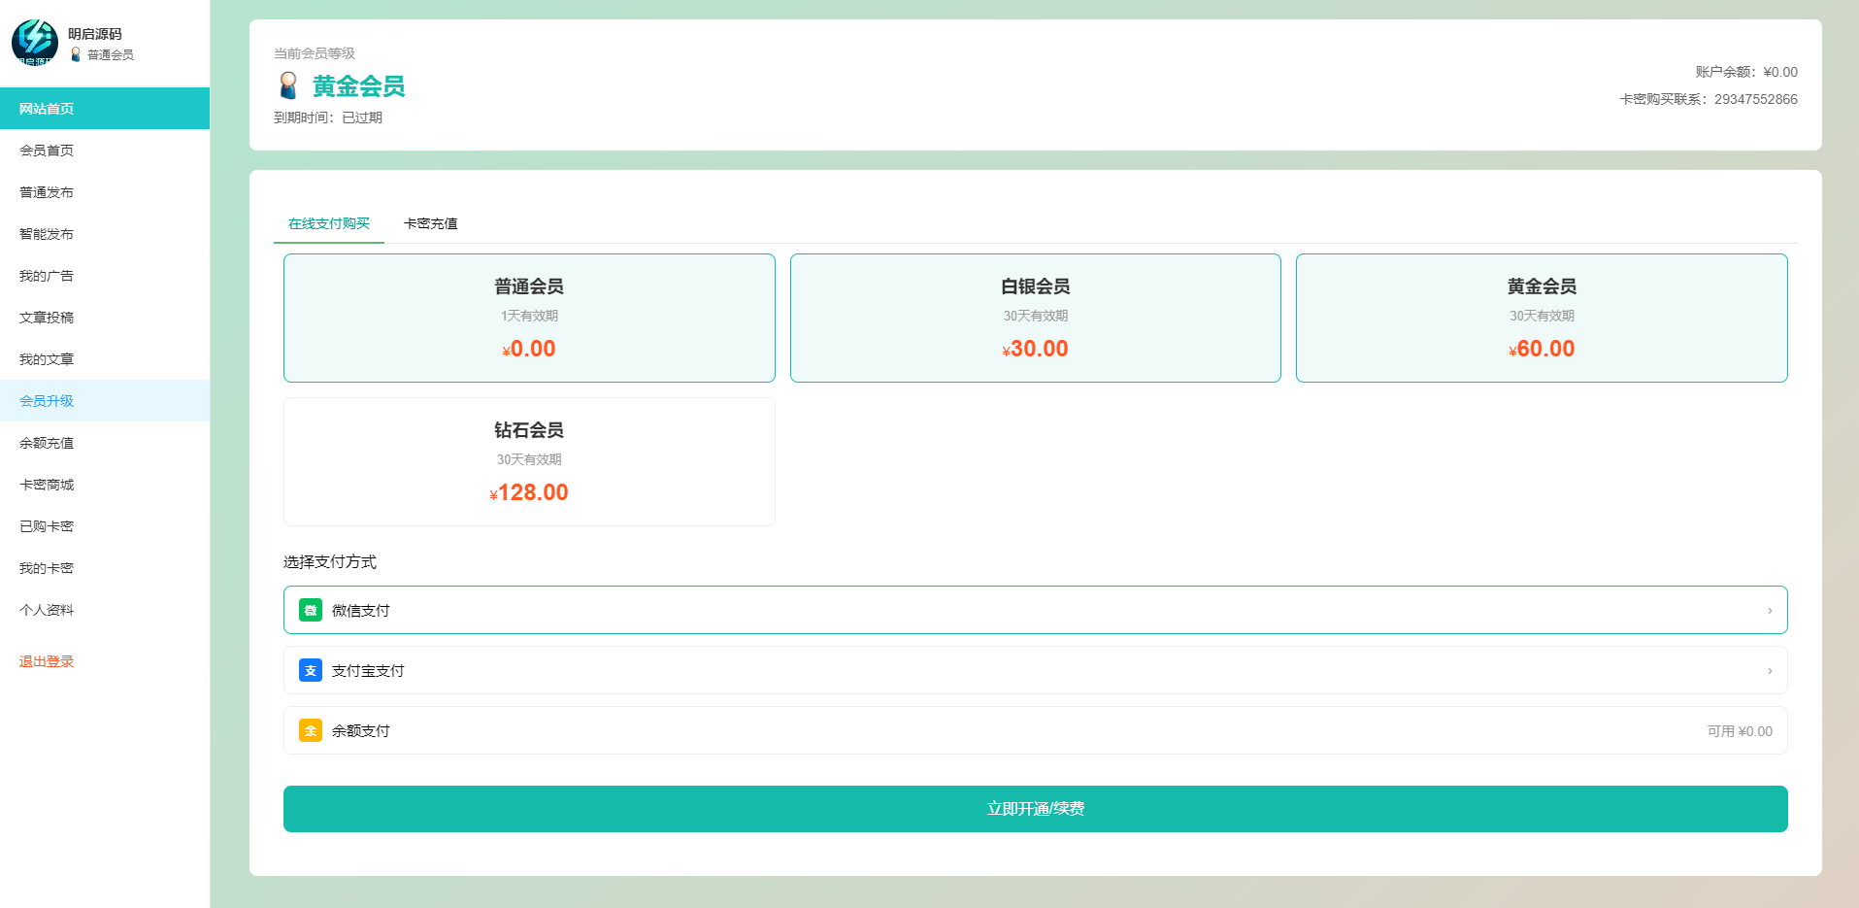Viewport: 1859px width, 908px height.
Task: Click the chevron arrow on 支付宝支付 row
Action: pos(1770,671)
